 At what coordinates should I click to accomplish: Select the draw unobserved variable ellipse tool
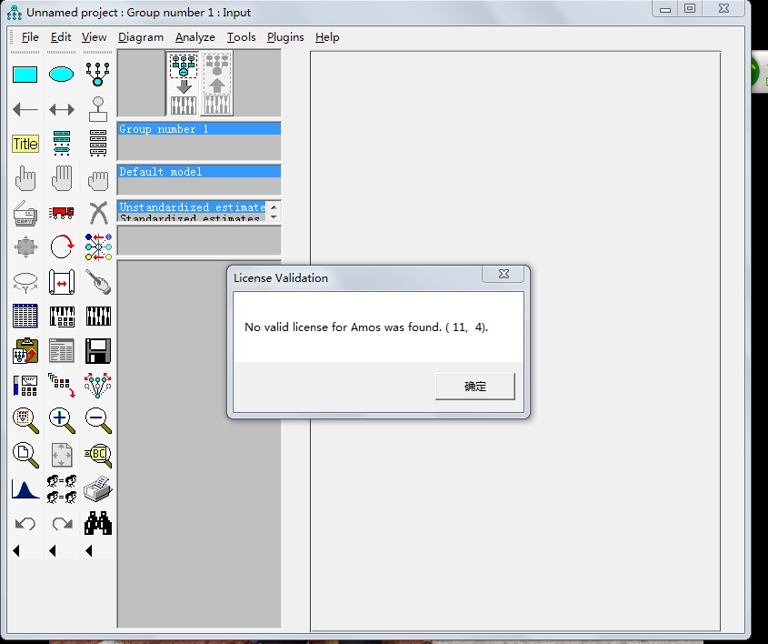click(x=61, y=75)
